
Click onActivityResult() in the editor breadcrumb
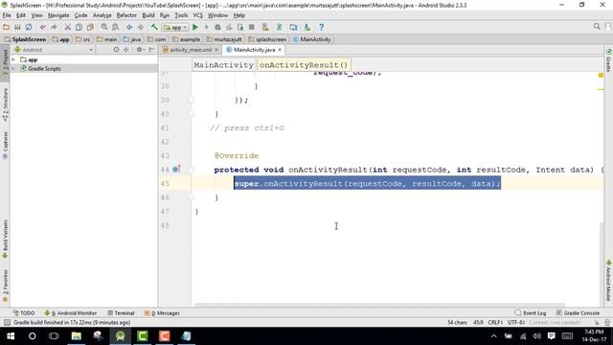pyautogui.click(x=304, y=65)
